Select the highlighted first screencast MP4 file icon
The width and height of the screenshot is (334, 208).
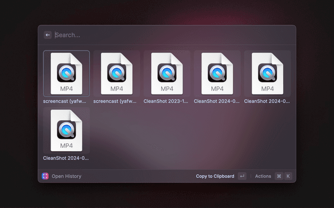66,73
